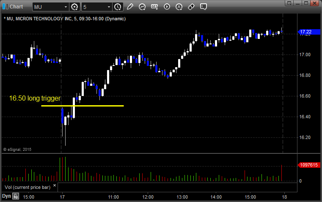322x202 pixels.
Task: Click the 17.00 price axis label
Action: pyautogui.click(x=305, y=55)
